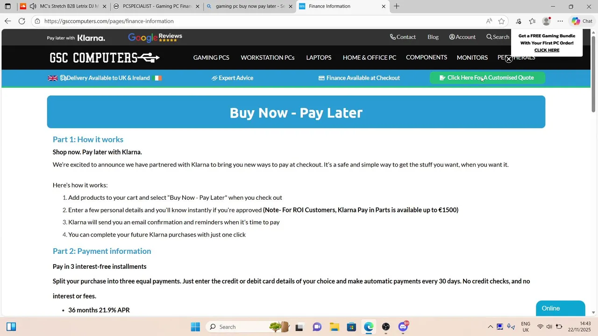Click the CLICK HERE bundle link
The width and height of the screenshot is (598, 336).
[x=547, y=50]
